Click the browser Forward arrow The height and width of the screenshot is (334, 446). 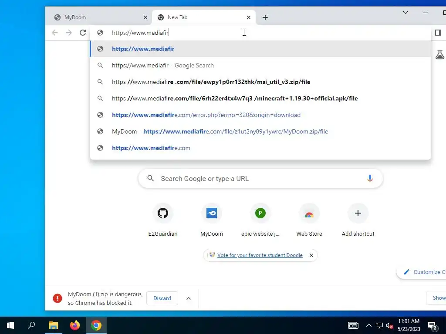[x=69, y=33]
